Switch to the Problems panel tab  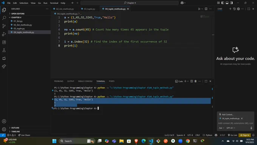pyautogui.click(x=59, y=81)
